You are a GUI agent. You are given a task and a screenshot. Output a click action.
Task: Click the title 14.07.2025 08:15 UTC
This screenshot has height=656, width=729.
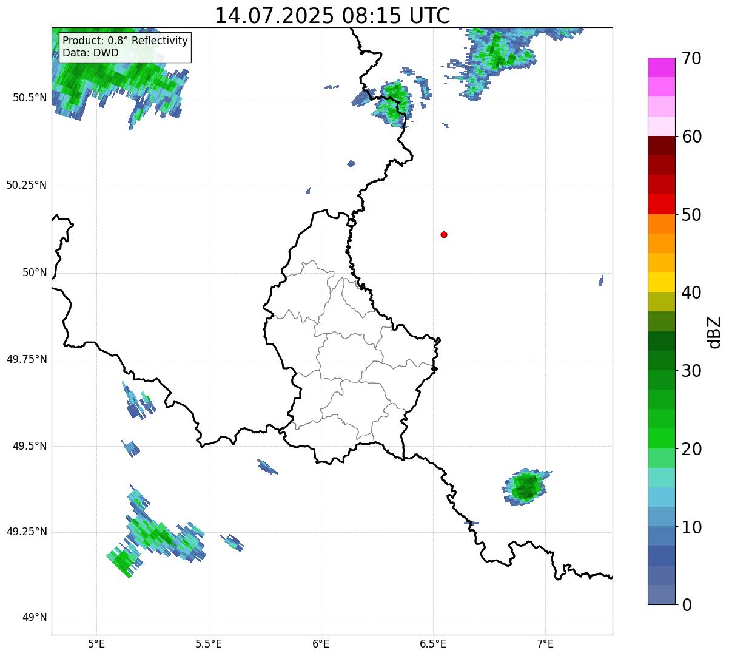pos(332,16)
